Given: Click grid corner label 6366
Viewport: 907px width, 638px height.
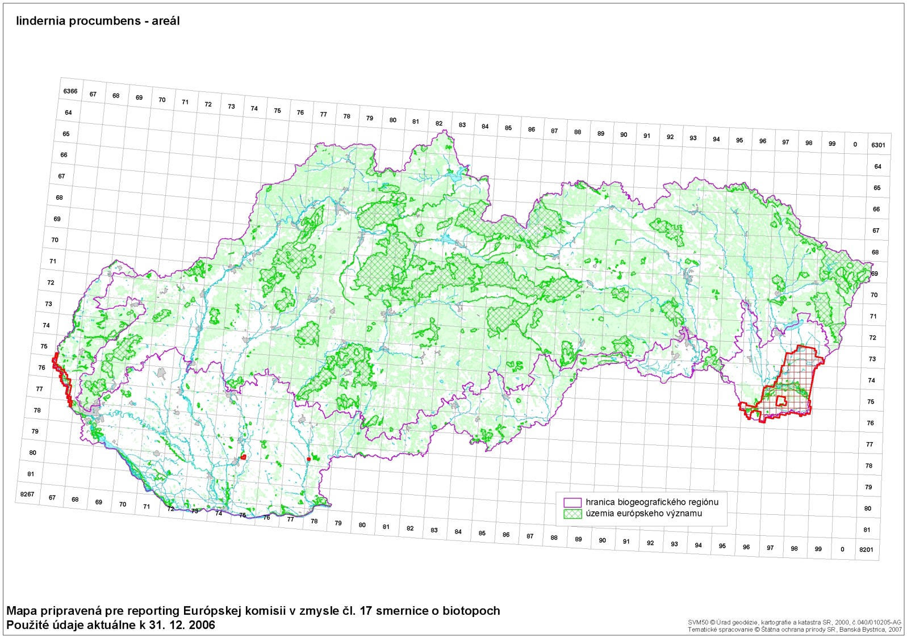Looking at the screenshot, I should (x=70, y=91).
